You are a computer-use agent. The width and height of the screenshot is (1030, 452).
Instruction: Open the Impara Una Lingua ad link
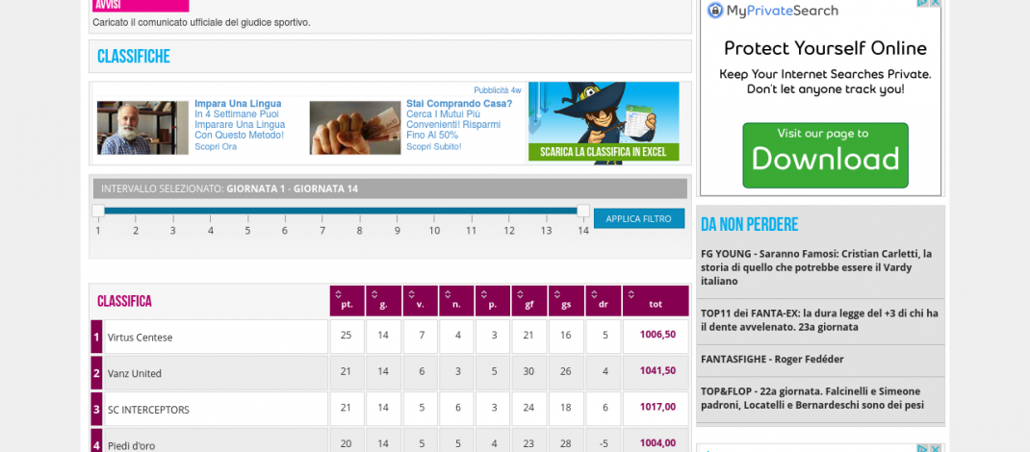pos(238,104)
